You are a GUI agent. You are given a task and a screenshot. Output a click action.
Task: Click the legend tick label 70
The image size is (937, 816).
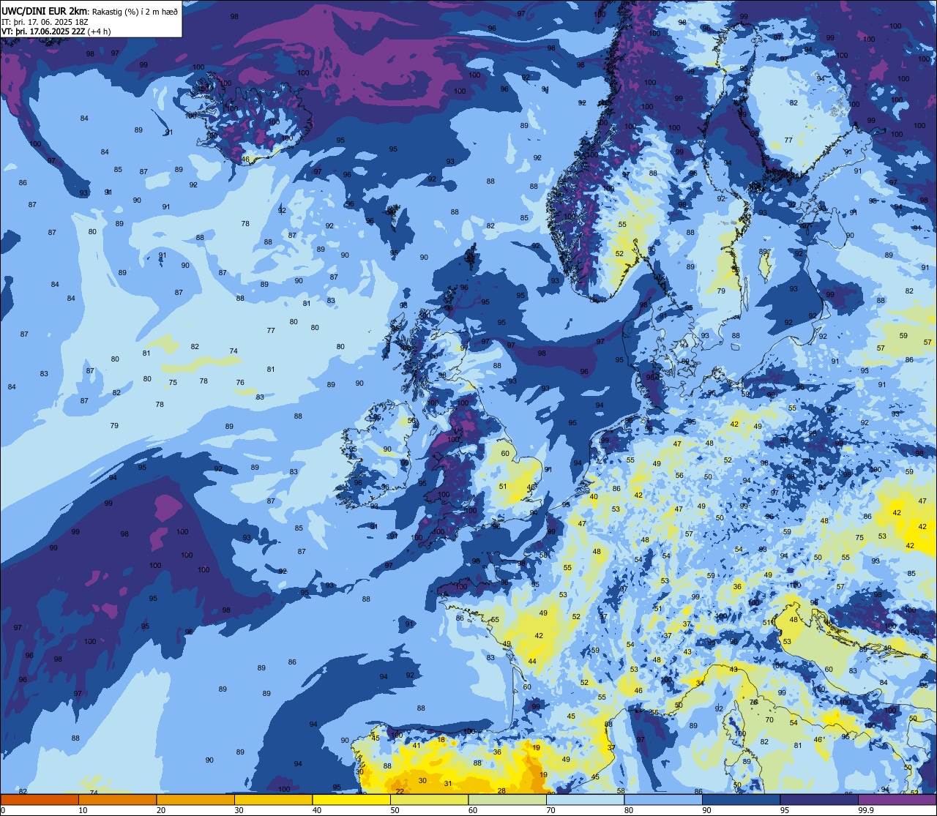tap(551, 810)
